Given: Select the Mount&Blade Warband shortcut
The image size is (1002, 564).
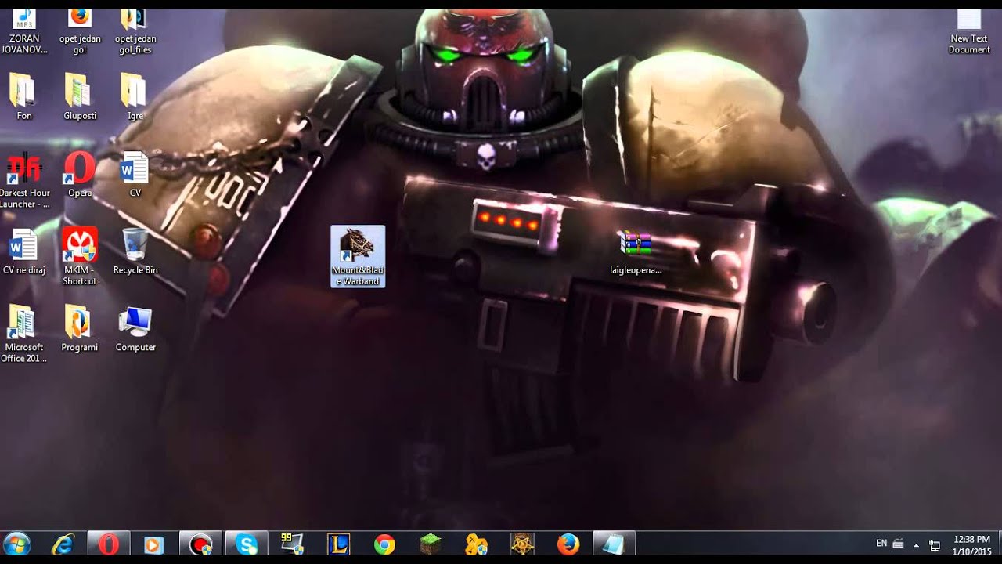Looking at the screenshot, I should [358, 256].
